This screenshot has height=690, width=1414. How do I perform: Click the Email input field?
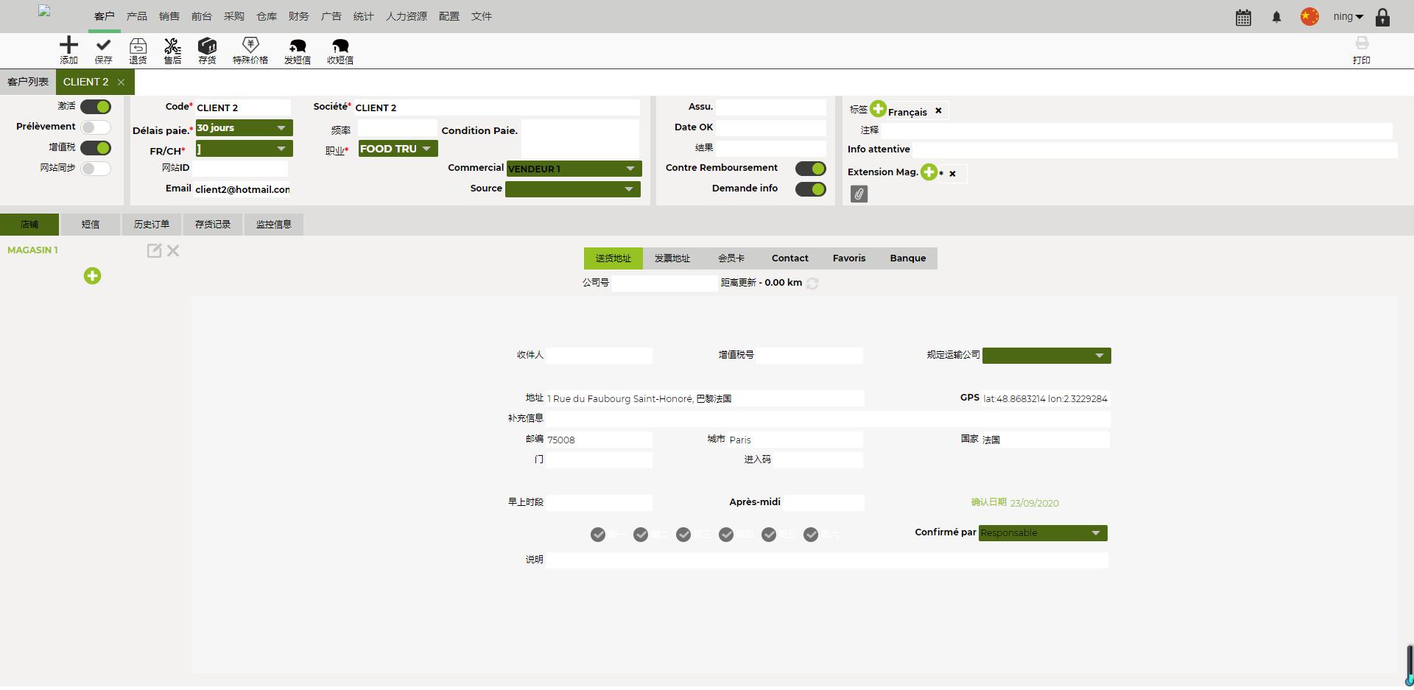click(242, 189)
